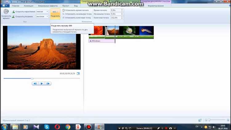Select the desert rock clip thumbnail
Screen dimensions: 231x130
coord(112,31)
